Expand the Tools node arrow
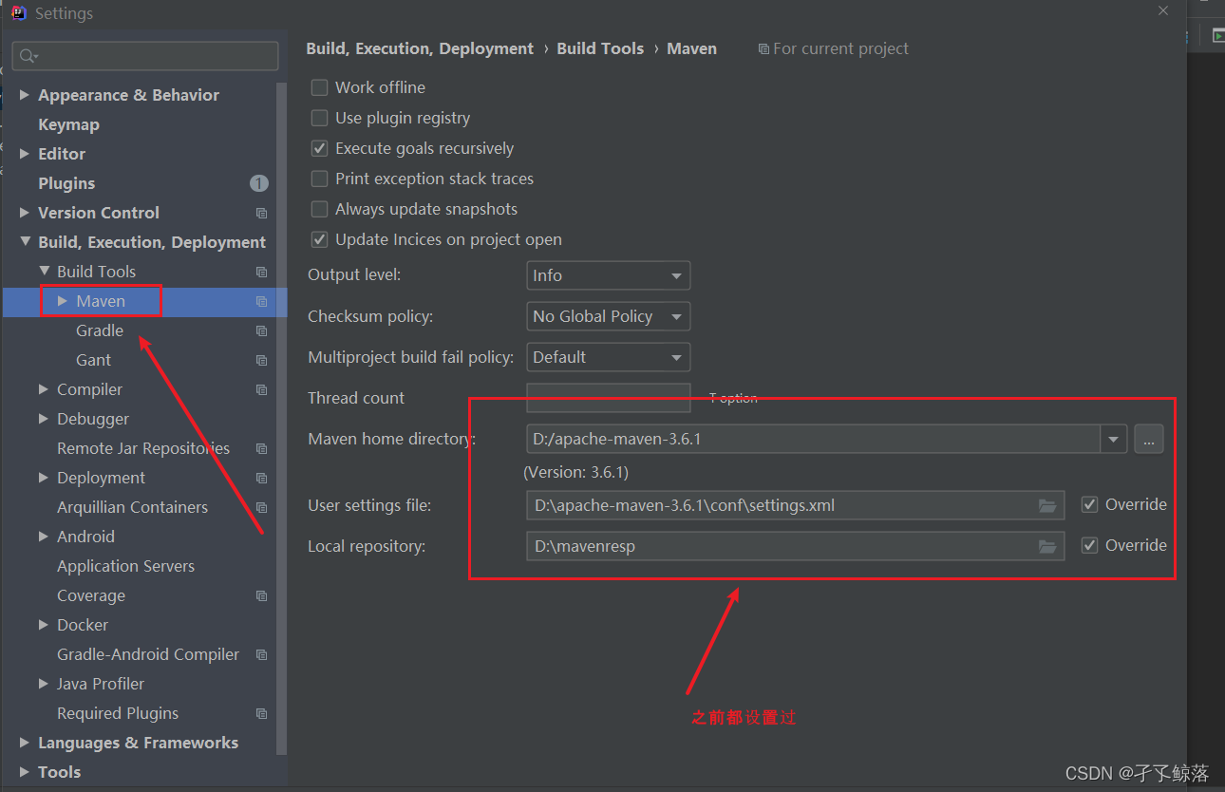The image size is (1225, 792). (x=25, y=772)
